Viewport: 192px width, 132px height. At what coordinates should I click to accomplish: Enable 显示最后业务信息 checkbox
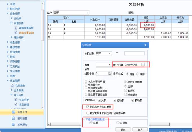pyautogui.click(x=86, y=91)
